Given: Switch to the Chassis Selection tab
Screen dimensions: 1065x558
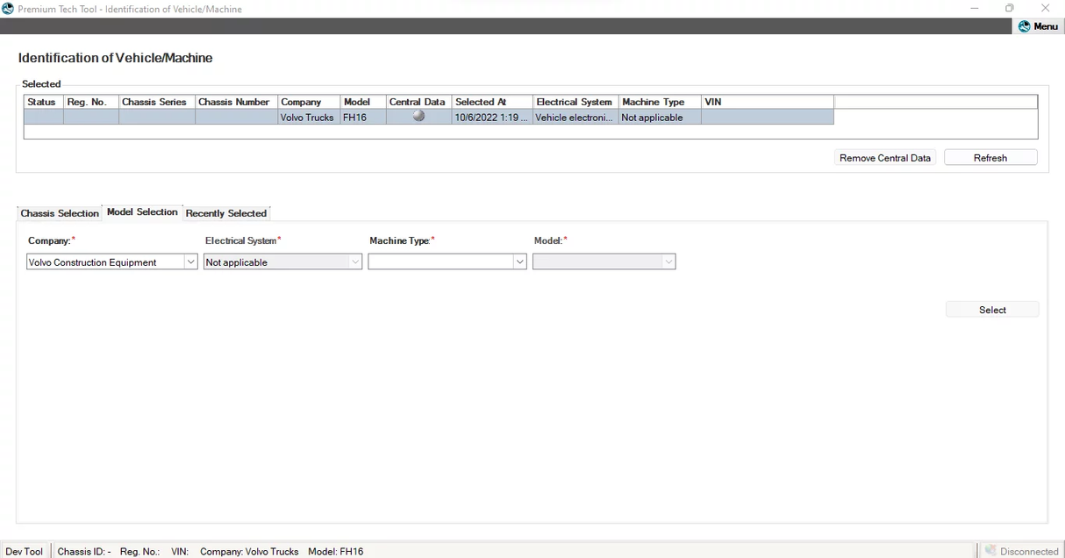Looking at the screenshot, I should (59, 212).
